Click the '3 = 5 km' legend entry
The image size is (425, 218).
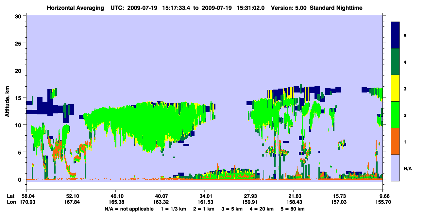pyautogui.click(x=232, y=209)
